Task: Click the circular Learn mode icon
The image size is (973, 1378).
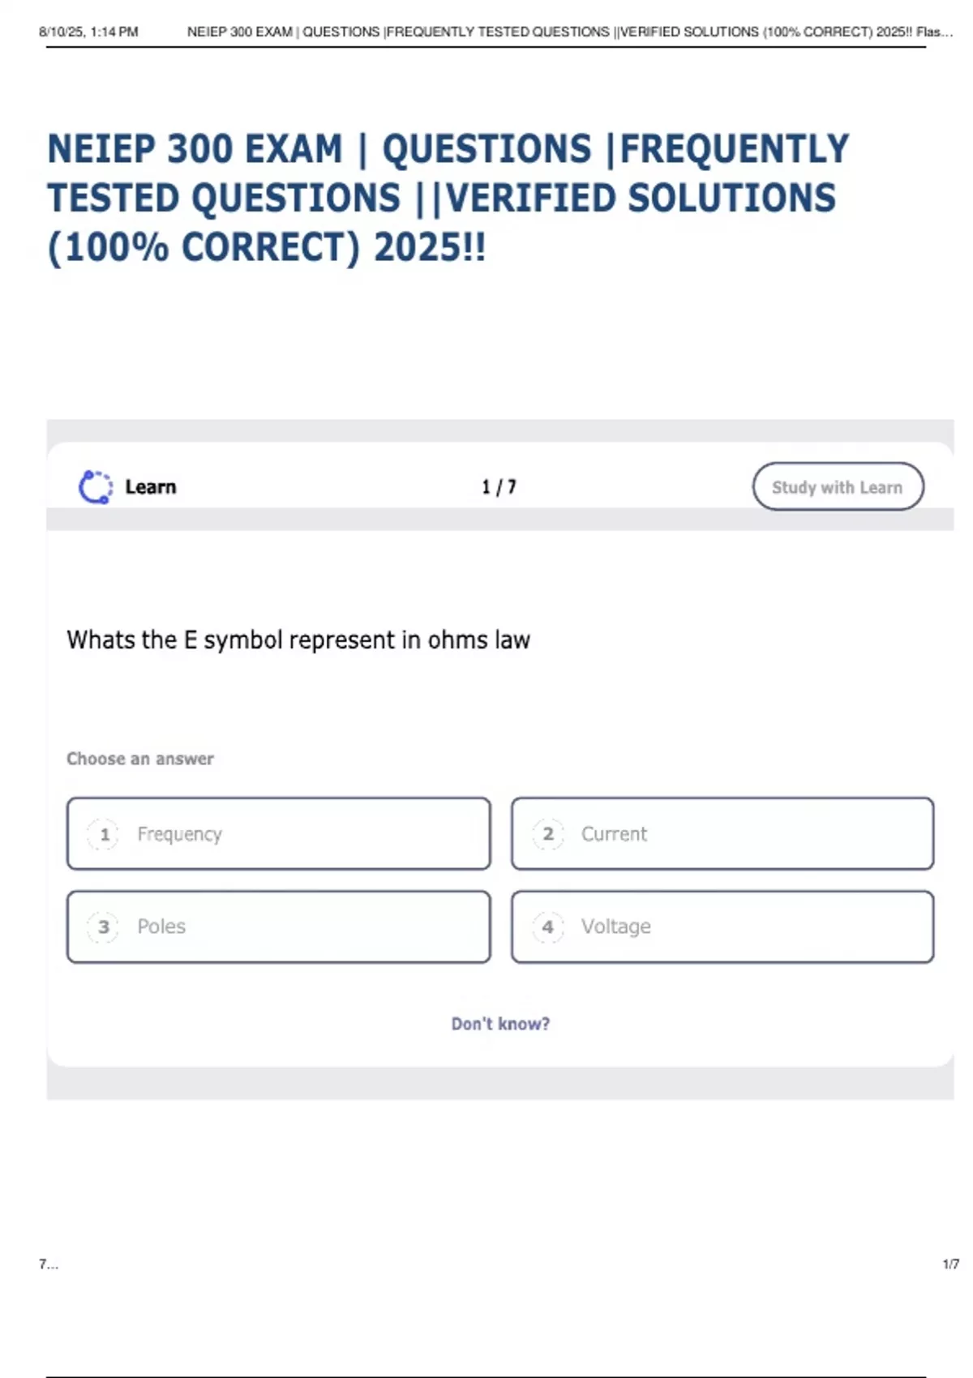Action: [95, 487]
